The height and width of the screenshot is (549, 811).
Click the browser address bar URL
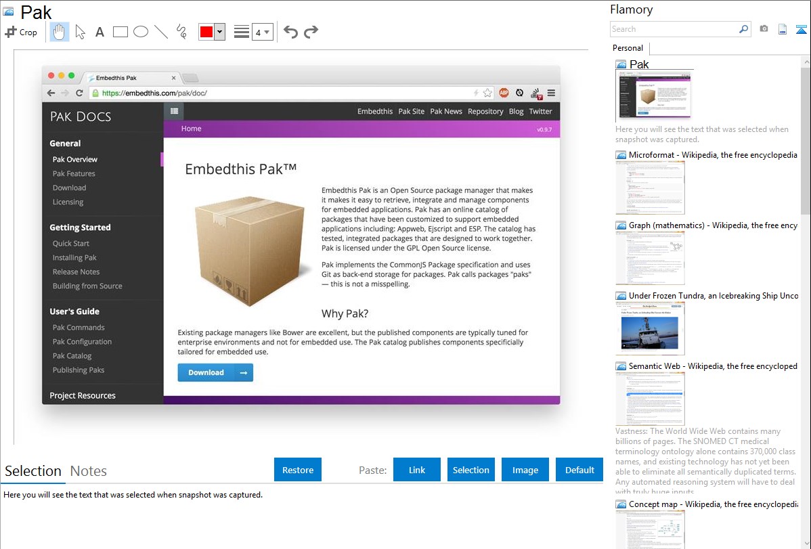pos(154,93)
